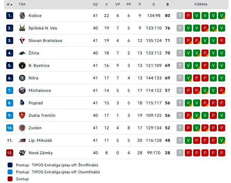
Task: Click the Košice team logo
Action: pos(22,16)
